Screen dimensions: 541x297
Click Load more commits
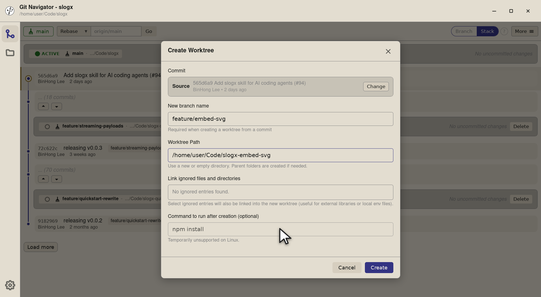(41, 247)
